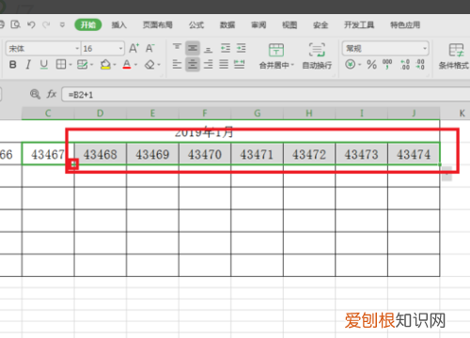
Task: Select column K header
Action: coord(462,113)
